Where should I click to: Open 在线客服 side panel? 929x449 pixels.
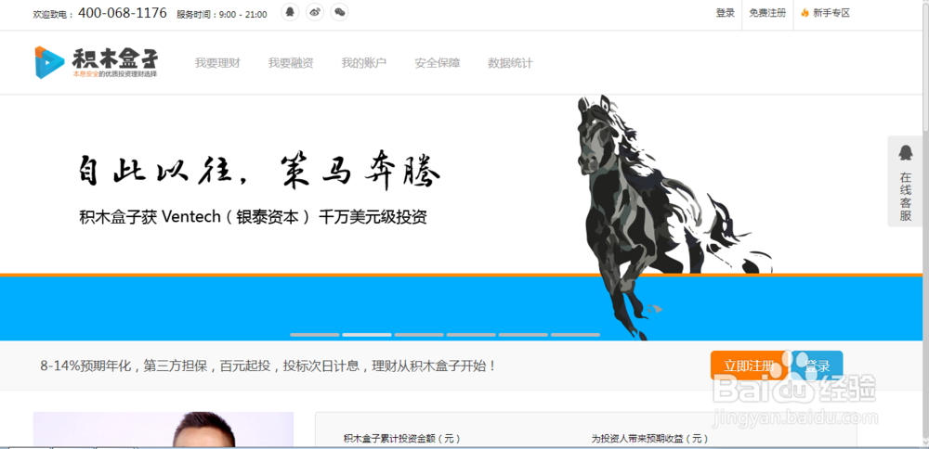coord(905,181)
